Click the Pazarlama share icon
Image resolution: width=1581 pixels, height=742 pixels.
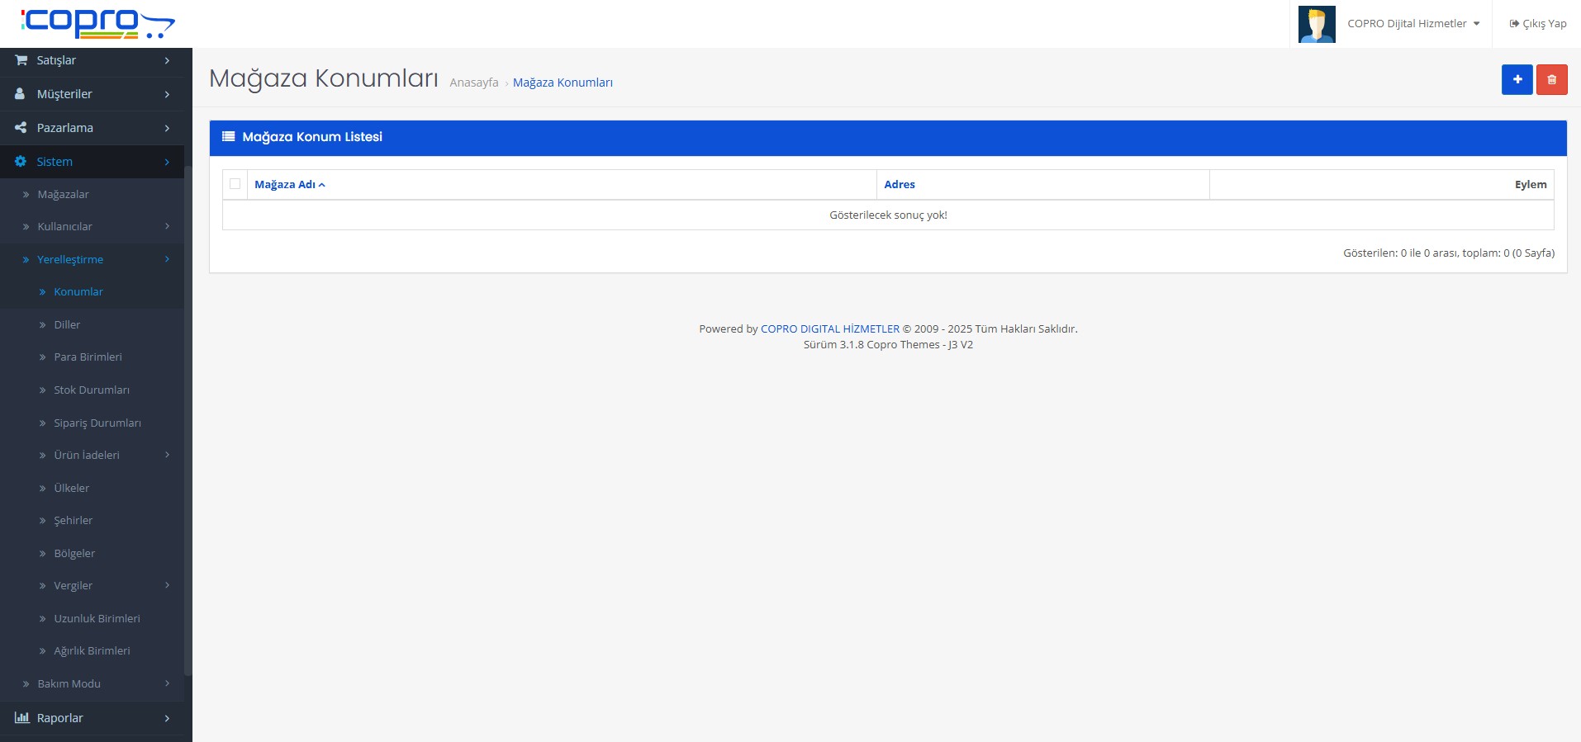[21, 128]
